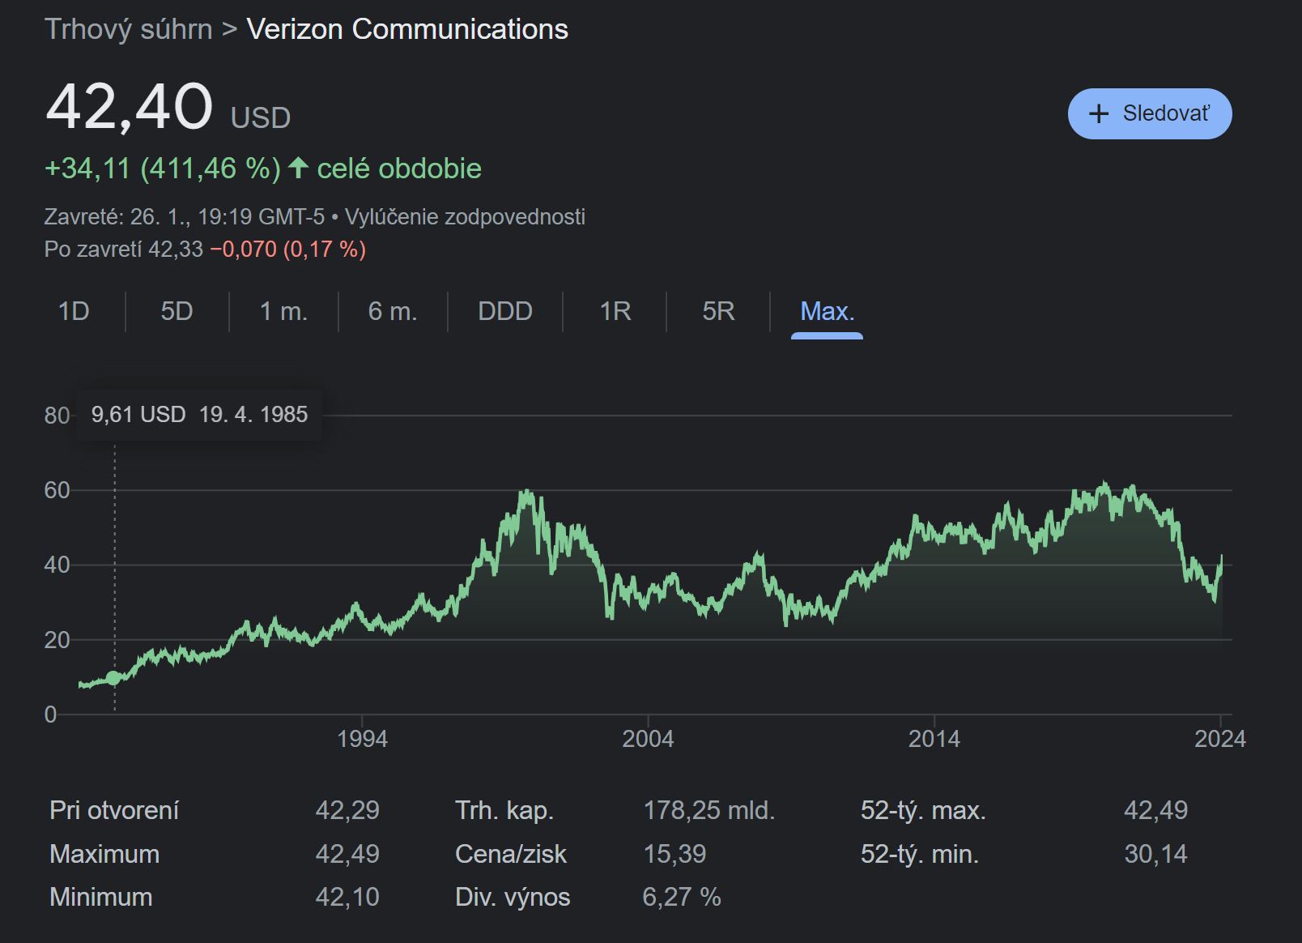Click the 2004 label on chart axis
This screenshot has width=1302, height=943.
click(x=648, y=739)
